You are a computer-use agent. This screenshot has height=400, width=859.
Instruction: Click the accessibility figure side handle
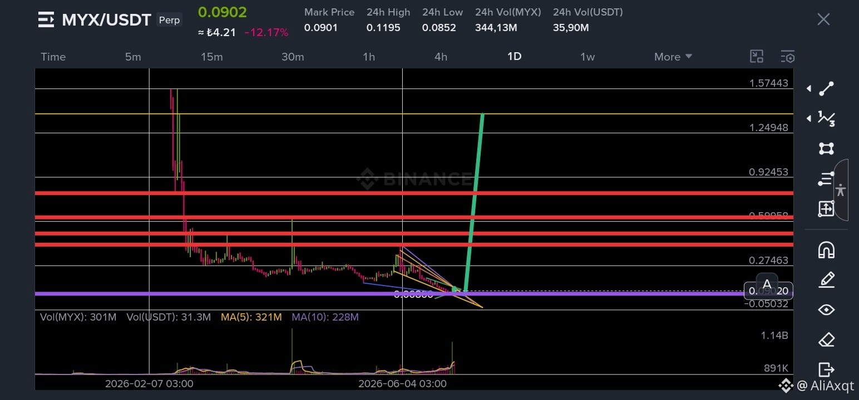[841, 190]
